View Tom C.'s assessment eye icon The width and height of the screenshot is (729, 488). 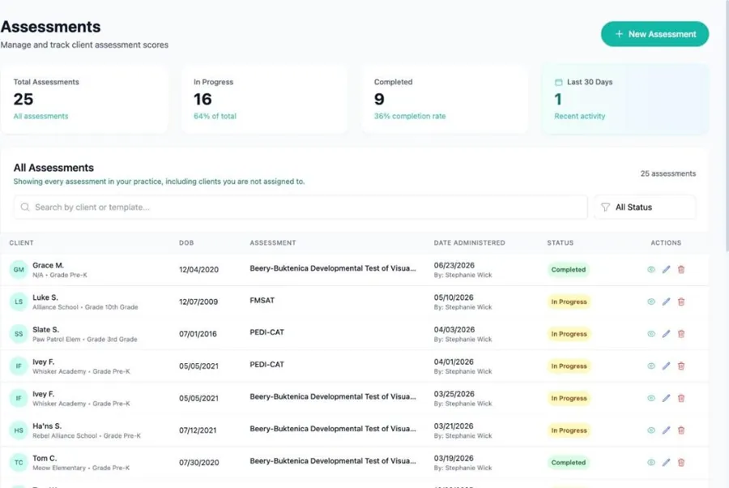[x=651, y=462]
